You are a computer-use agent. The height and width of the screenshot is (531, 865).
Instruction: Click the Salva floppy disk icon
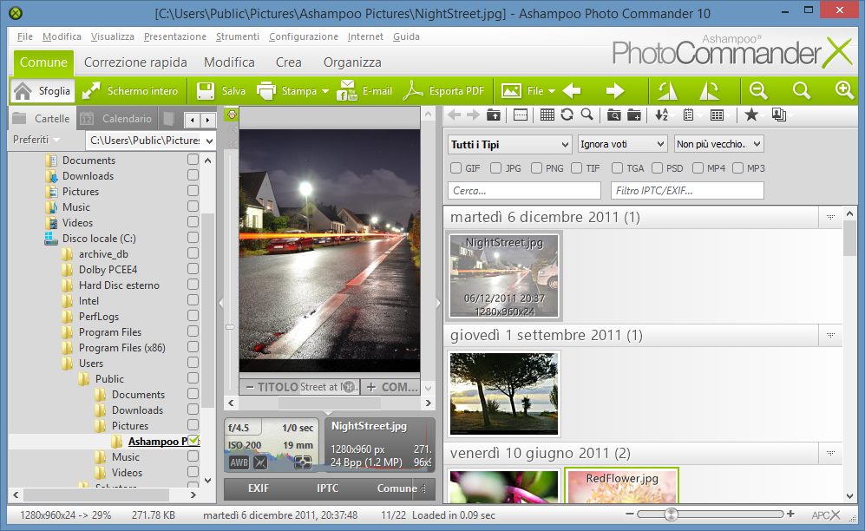[206, 91]
